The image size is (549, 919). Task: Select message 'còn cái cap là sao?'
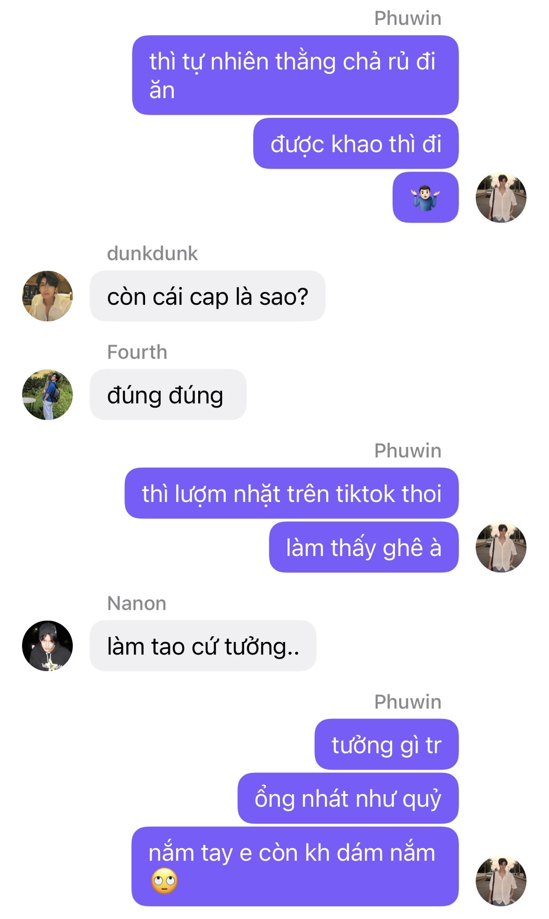tap(207, 296)
